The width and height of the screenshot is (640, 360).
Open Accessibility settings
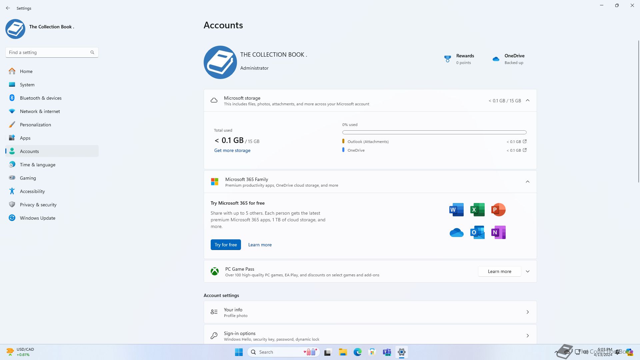click(x=52, y=191)
